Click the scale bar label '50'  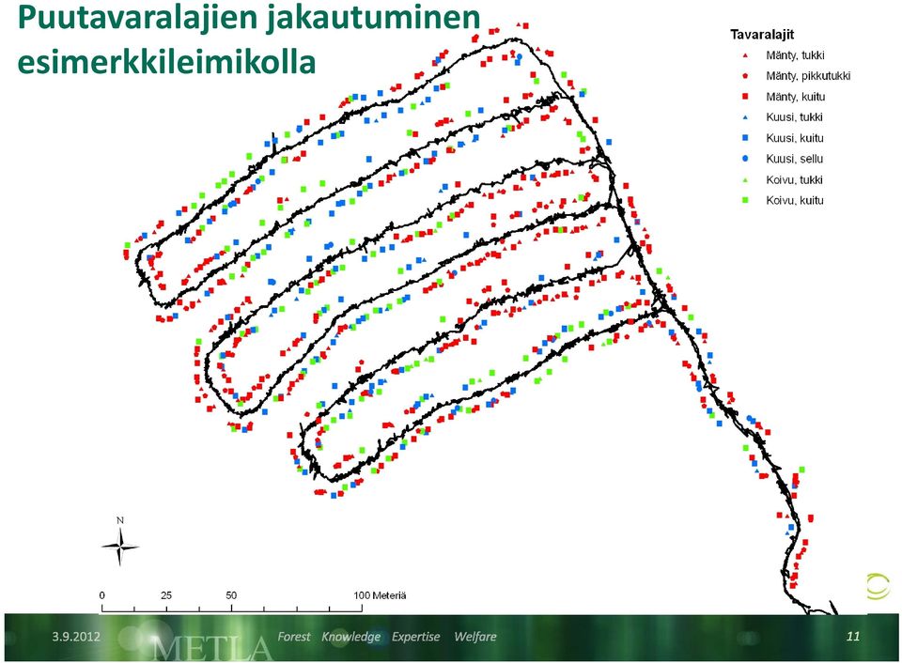tap(231, 595)
